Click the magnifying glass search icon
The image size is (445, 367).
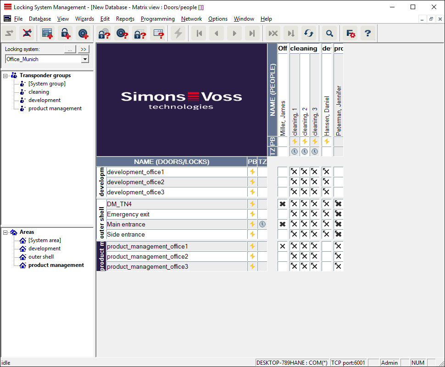pos(329,33)
